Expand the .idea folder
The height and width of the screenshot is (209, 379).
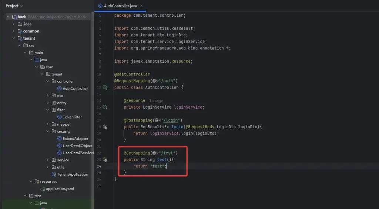pyautogui.click(x=14, y=24)
